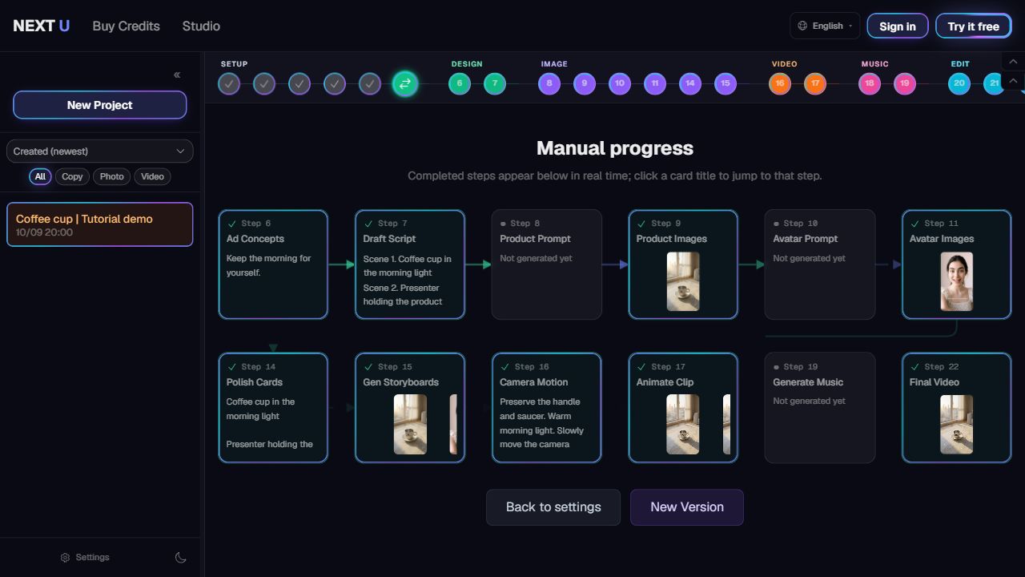The height and width of the screenshot is (577, 1025).
Task: Click New Version button
Action: [x=687, y=507]
